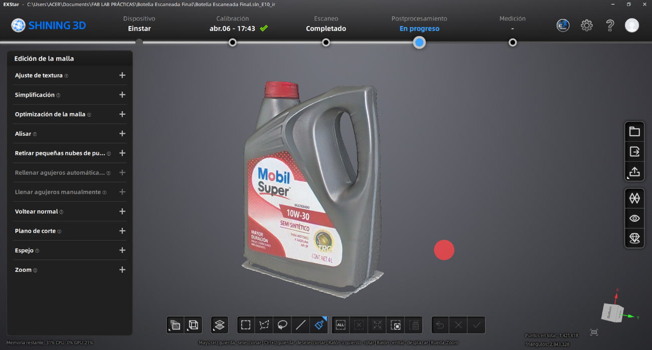Click the delete selection trash icon
This screenshot has height=350, width=652.
pyautogui.click(x=414, y=325)
